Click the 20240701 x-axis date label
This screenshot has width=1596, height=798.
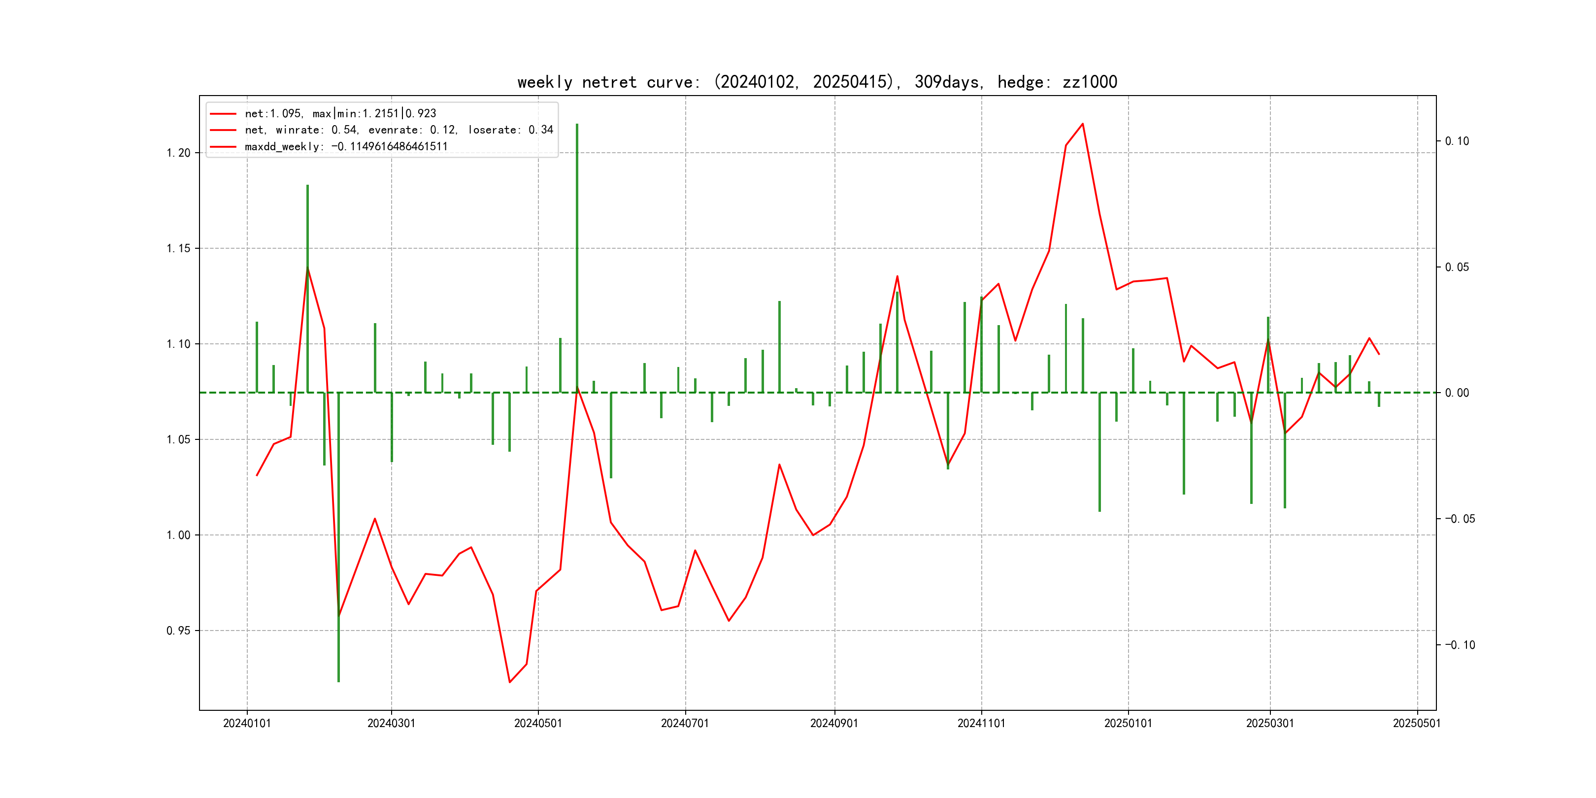point(685,724)
